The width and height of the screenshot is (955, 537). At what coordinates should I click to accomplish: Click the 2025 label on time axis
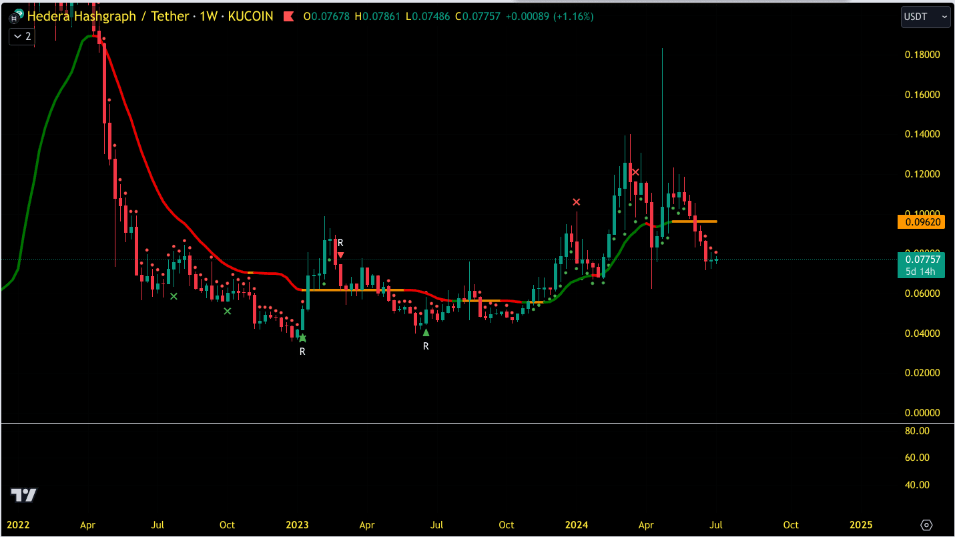(860, 525)
